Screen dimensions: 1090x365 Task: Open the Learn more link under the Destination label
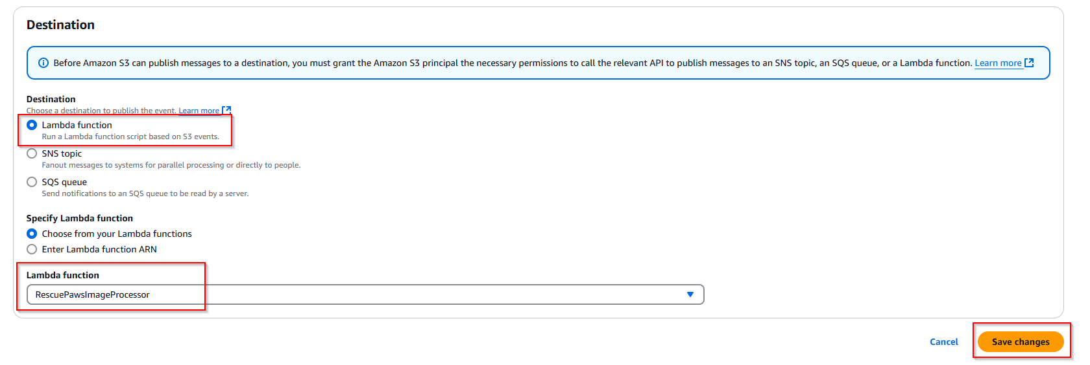coord(199,111)
